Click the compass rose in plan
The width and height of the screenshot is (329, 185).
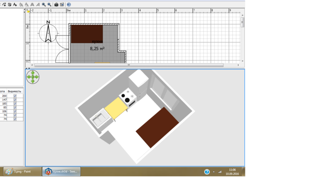coord(48,33)
